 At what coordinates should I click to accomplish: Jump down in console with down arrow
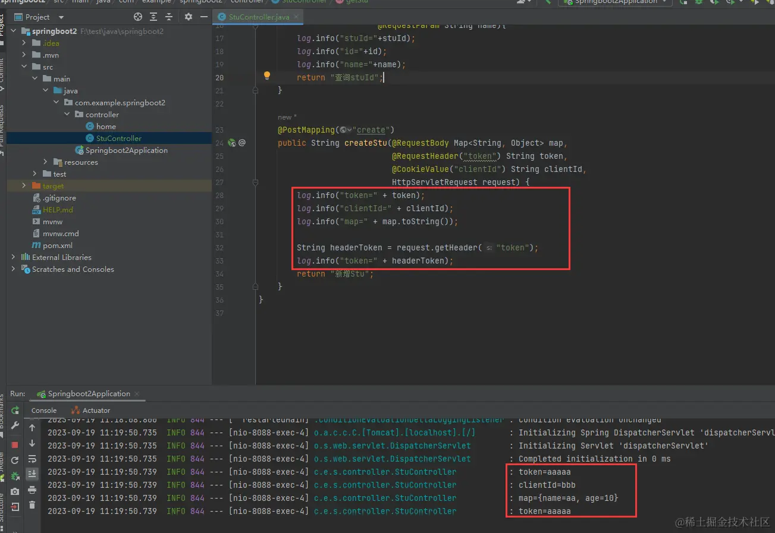[x=32, y=443]
